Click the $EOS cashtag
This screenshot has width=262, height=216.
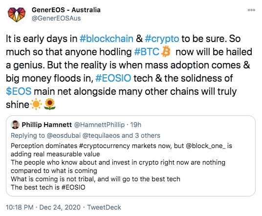tap(19, 91)
